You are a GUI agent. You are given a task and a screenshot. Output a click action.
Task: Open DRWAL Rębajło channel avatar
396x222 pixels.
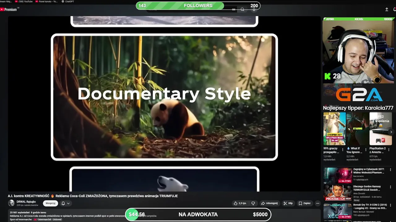pyautogui.click(x=11, y=203)
